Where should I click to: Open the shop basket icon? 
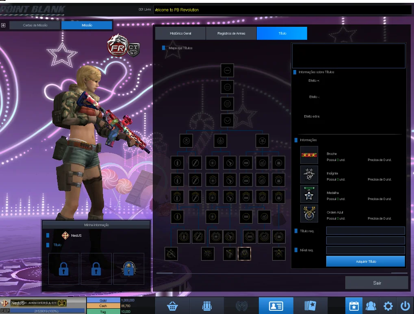pos(172,306)
